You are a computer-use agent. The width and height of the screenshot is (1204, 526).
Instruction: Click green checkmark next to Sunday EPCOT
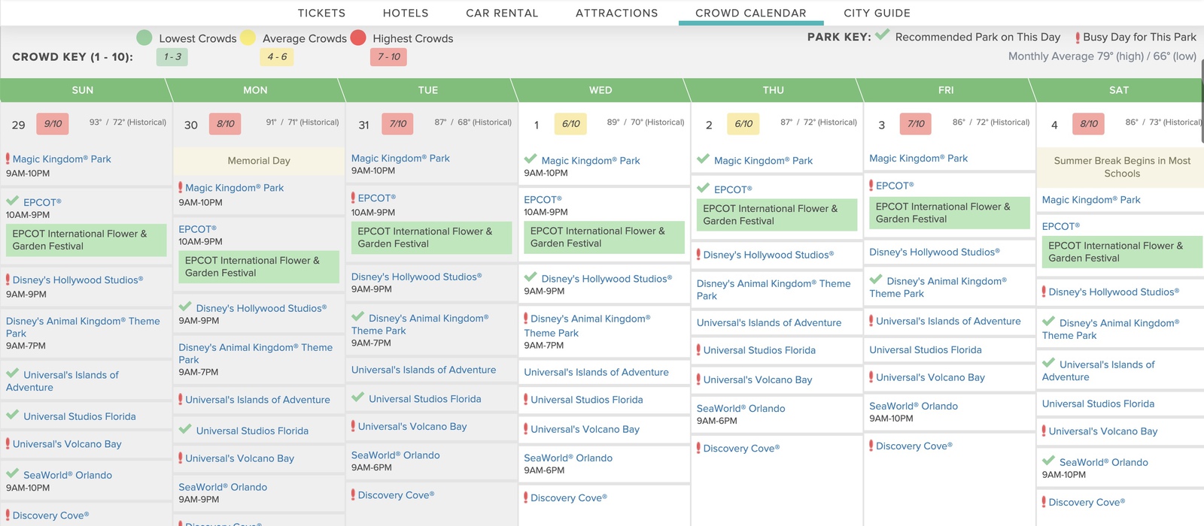13,201
